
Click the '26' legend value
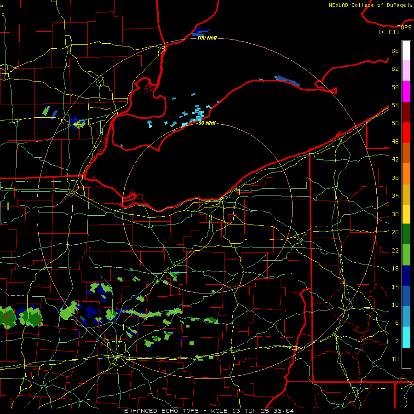point(395,232)
